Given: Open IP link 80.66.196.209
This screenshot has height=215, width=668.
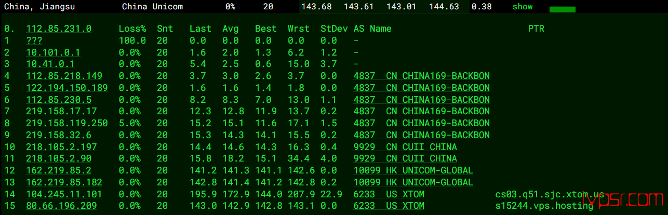Looking at the screenshot, I should click(61, 206).
